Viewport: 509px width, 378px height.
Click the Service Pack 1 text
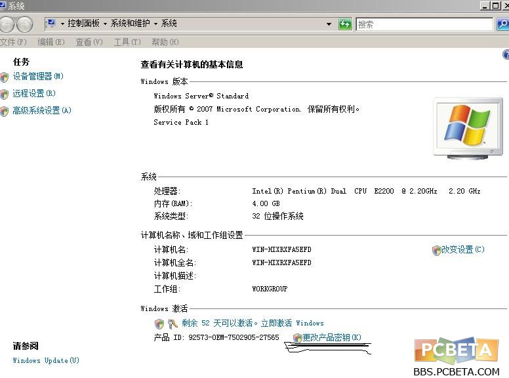[x=181, y=123]
